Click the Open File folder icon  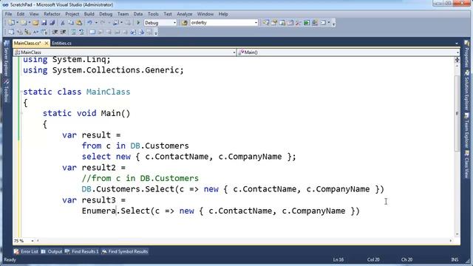tap(35, 23)
